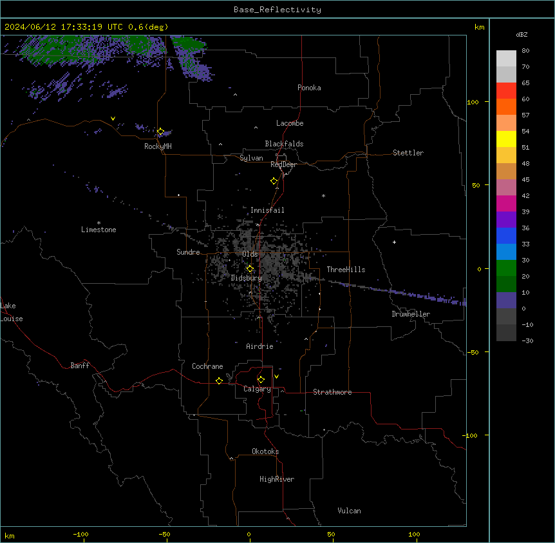Click the yellow diamond marker below RedDeer
The width and height of the screenshot is (555, 543).
274,181
